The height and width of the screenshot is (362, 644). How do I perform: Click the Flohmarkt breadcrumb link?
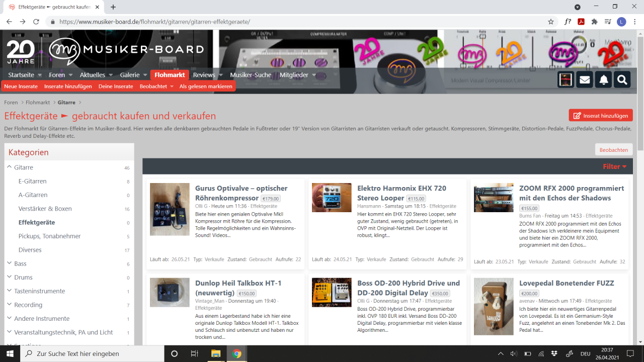point(38,103)
